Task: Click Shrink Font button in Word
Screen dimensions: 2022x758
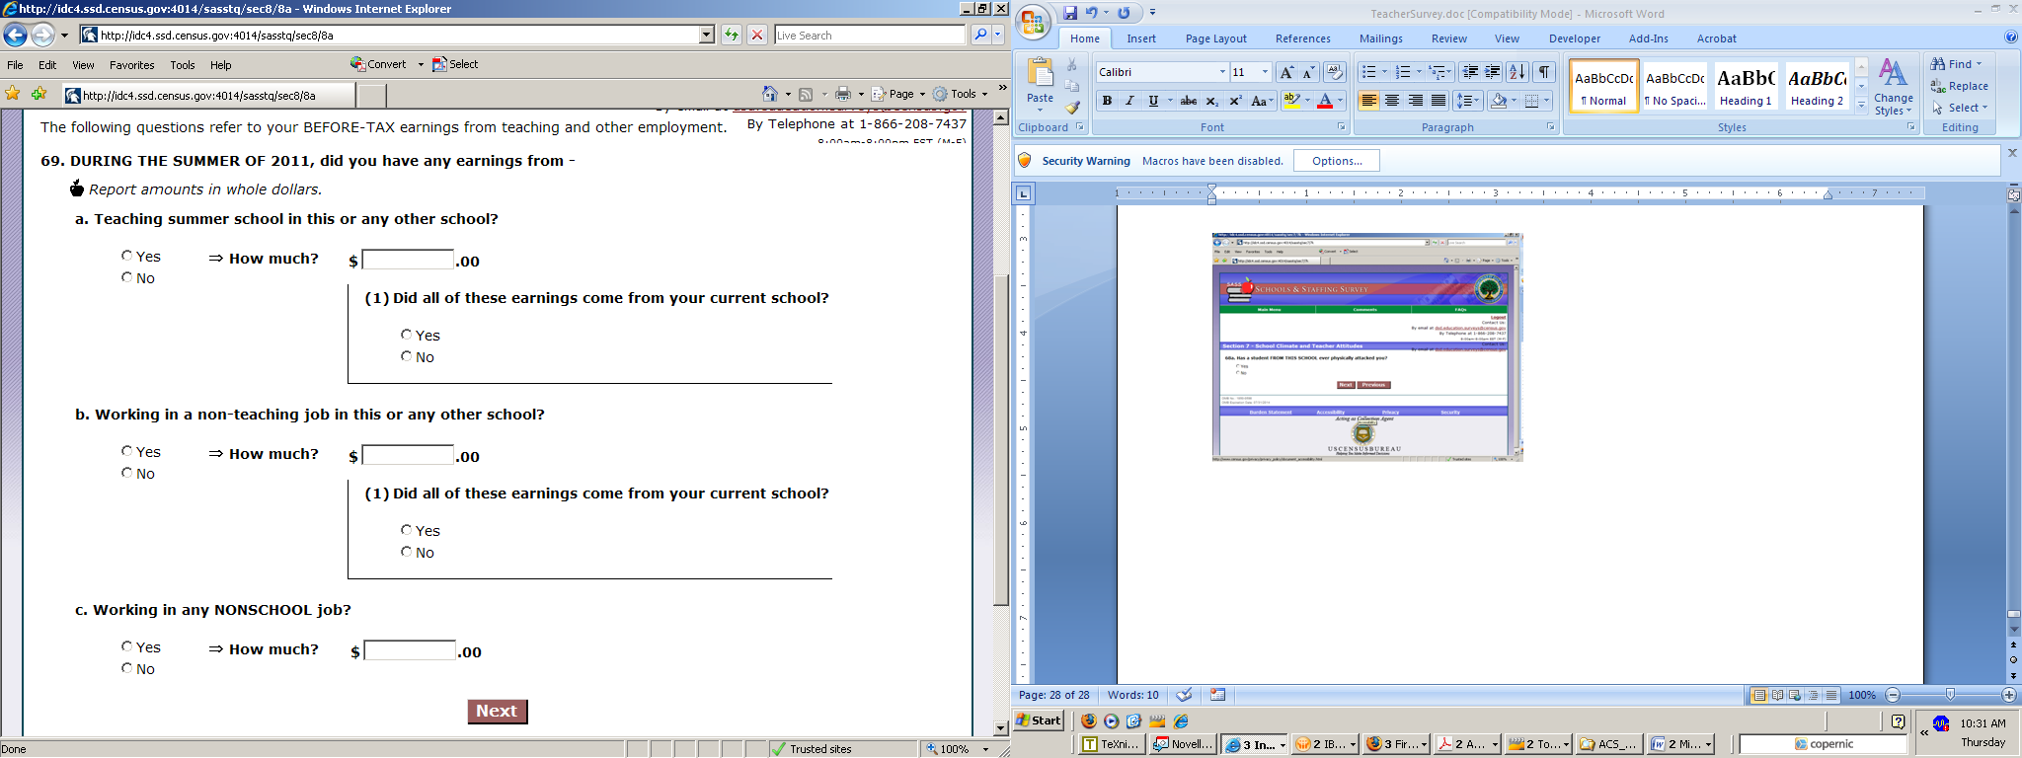Action: tap(1308, 72)
